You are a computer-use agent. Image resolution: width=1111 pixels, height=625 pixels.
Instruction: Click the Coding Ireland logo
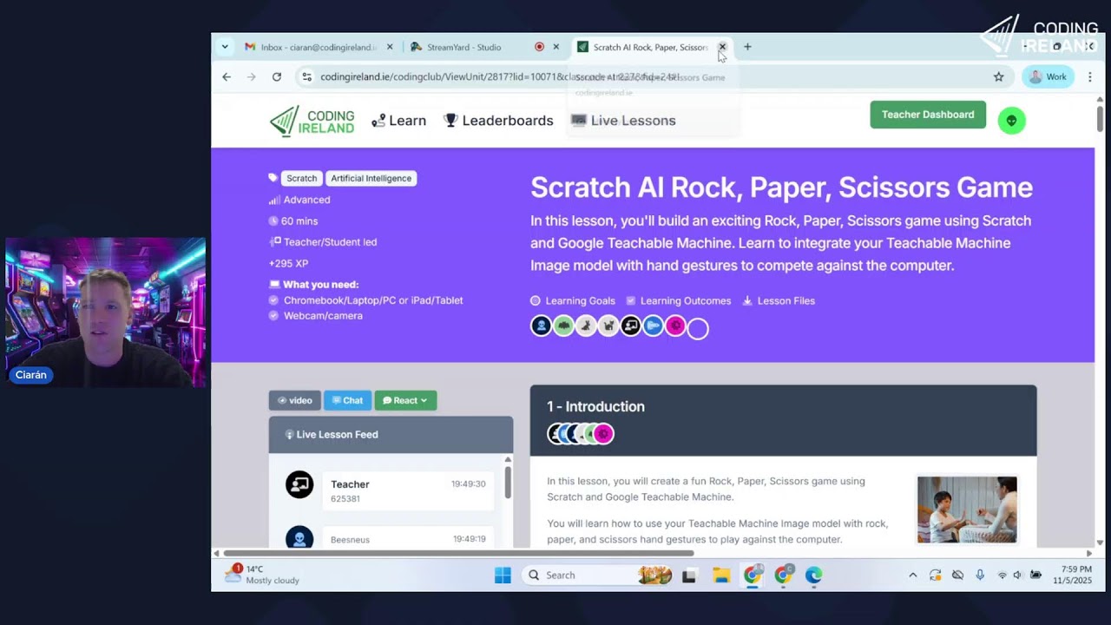click(x=312, y=121)
